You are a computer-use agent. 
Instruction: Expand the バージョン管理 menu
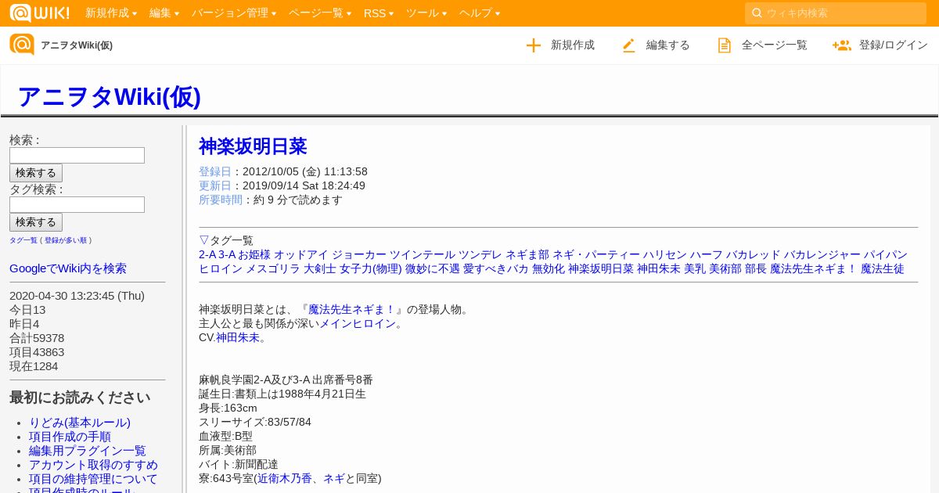click(x=234, y=13)
